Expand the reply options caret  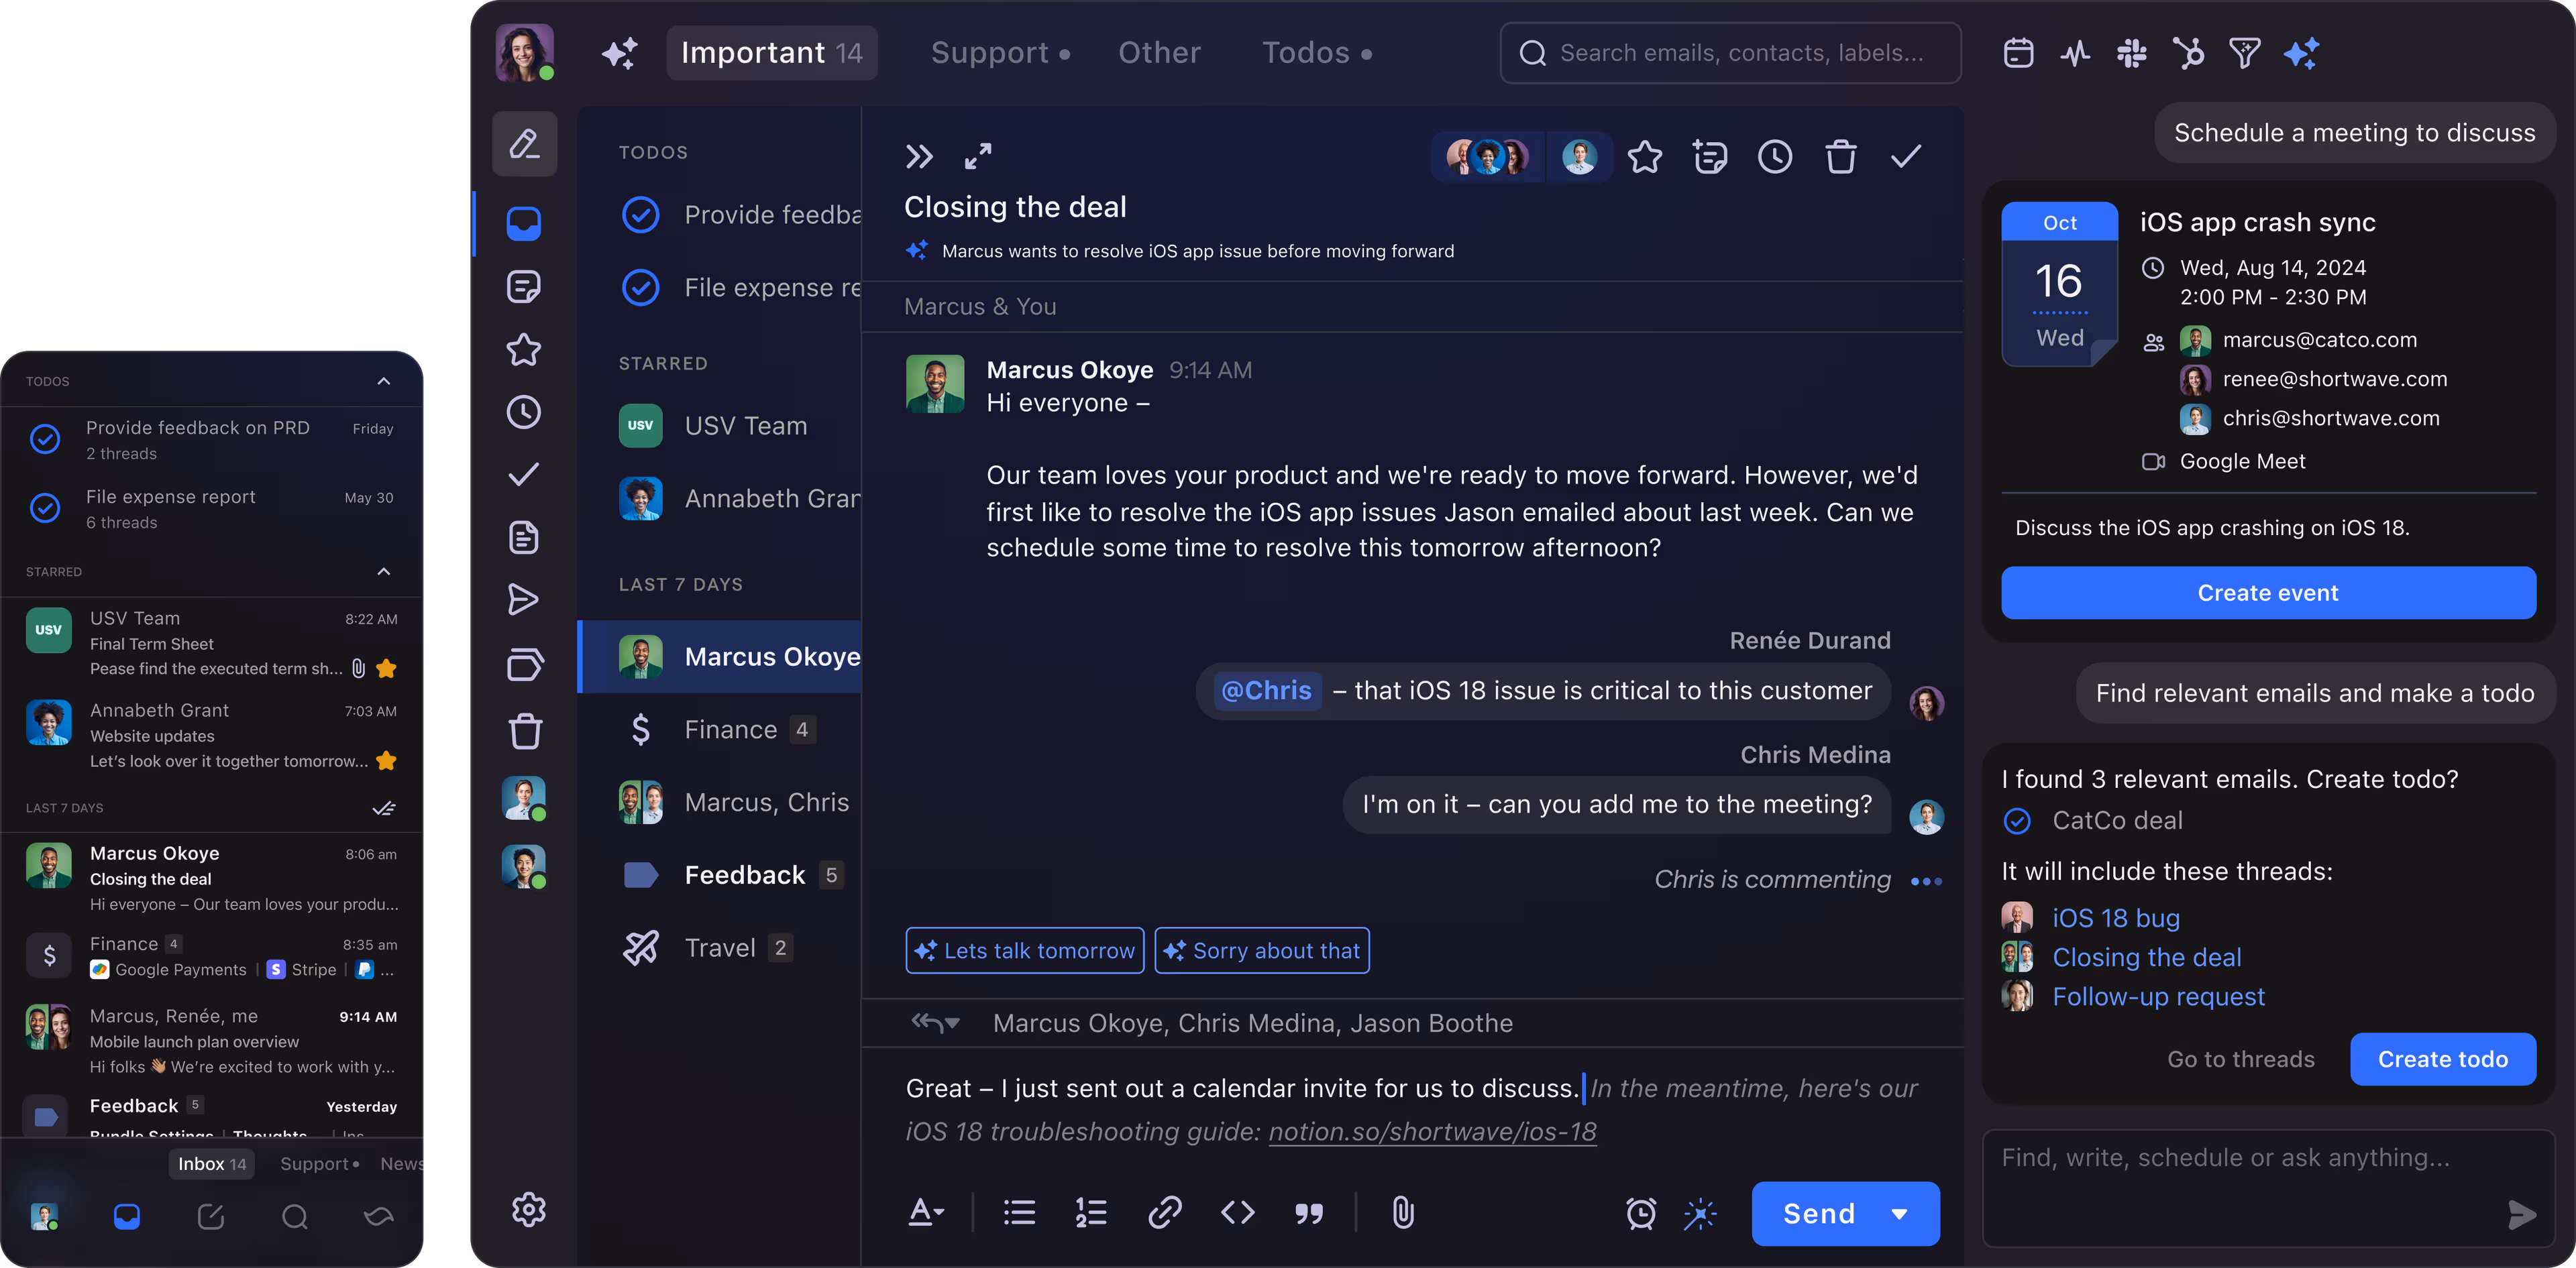[x=952, y=1022]
